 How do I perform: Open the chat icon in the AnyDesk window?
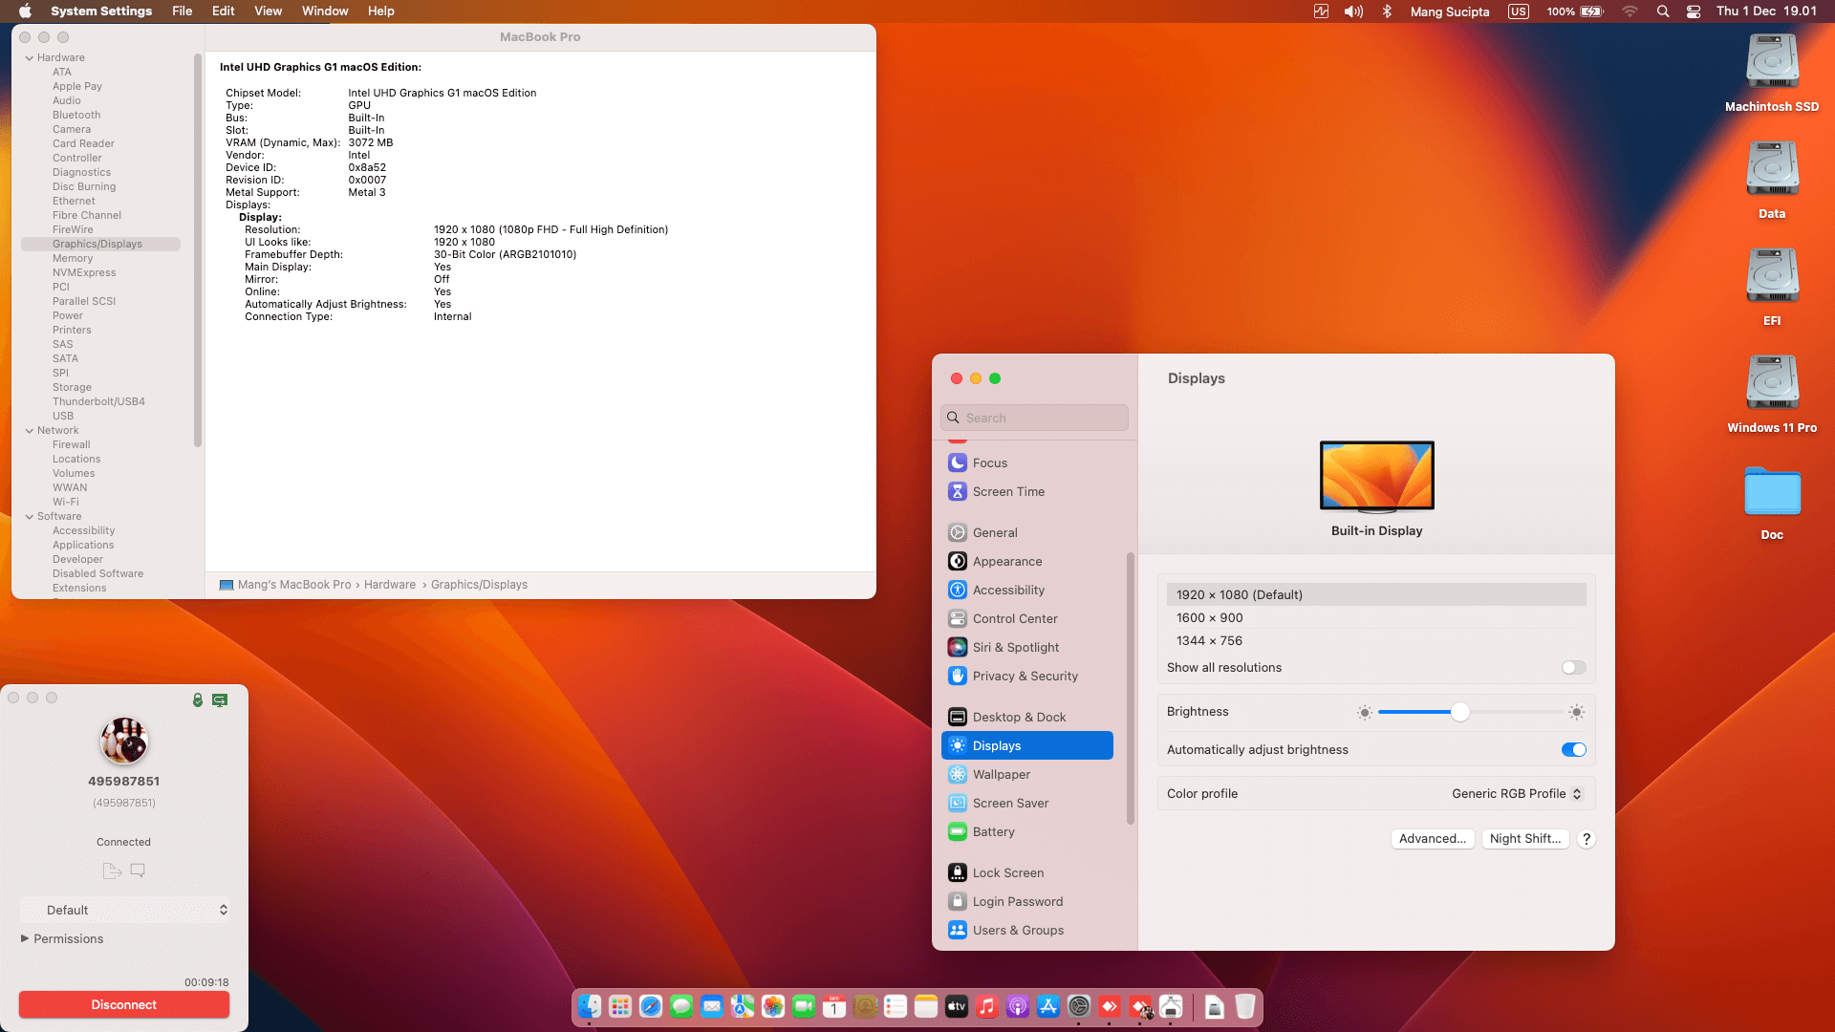(x=138, y=871)
